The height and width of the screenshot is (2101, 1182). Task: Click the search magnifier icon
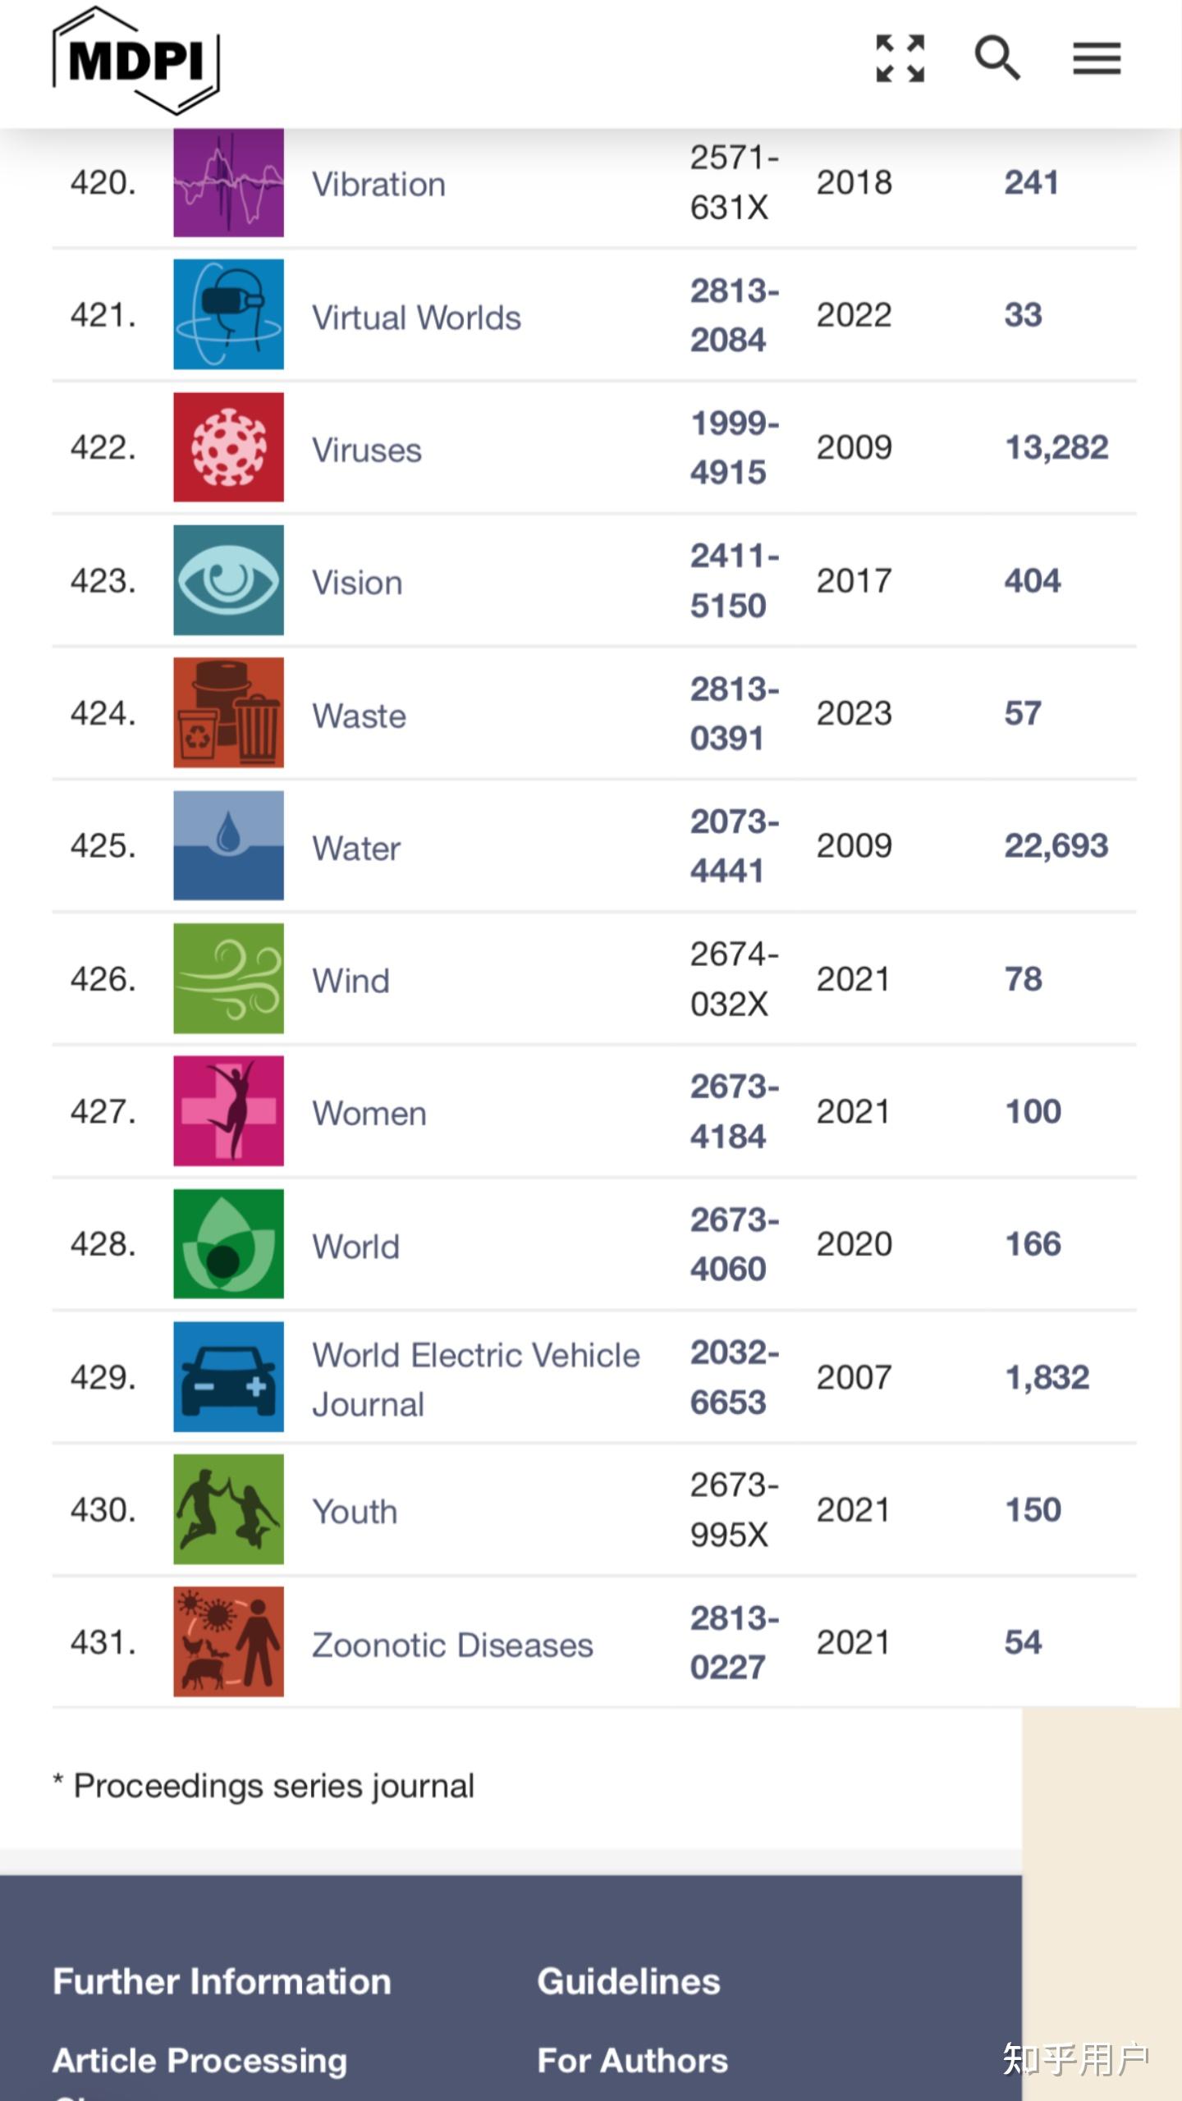pos(997,58)
